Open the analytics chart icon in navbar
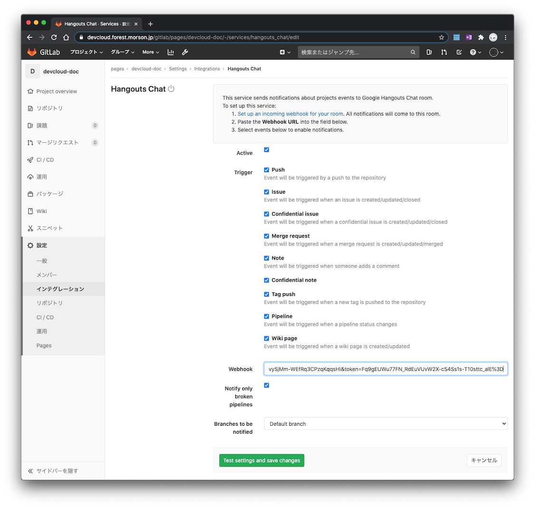This screenshot has width=535, height=508. pyautogui.click(x=171, y=52)
